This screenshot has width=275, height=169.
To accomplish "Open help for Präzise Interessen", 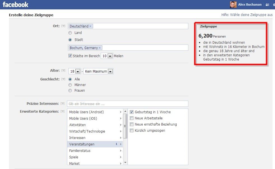I will (62, 104).
